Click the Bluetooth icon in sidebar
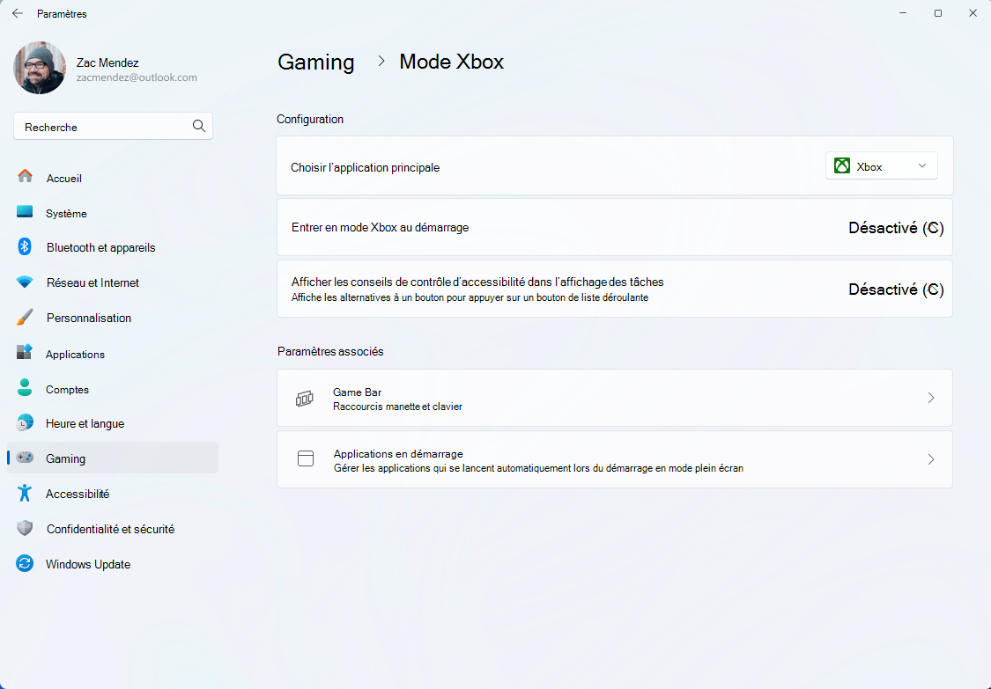991x689 pixels. click(25, 247)
